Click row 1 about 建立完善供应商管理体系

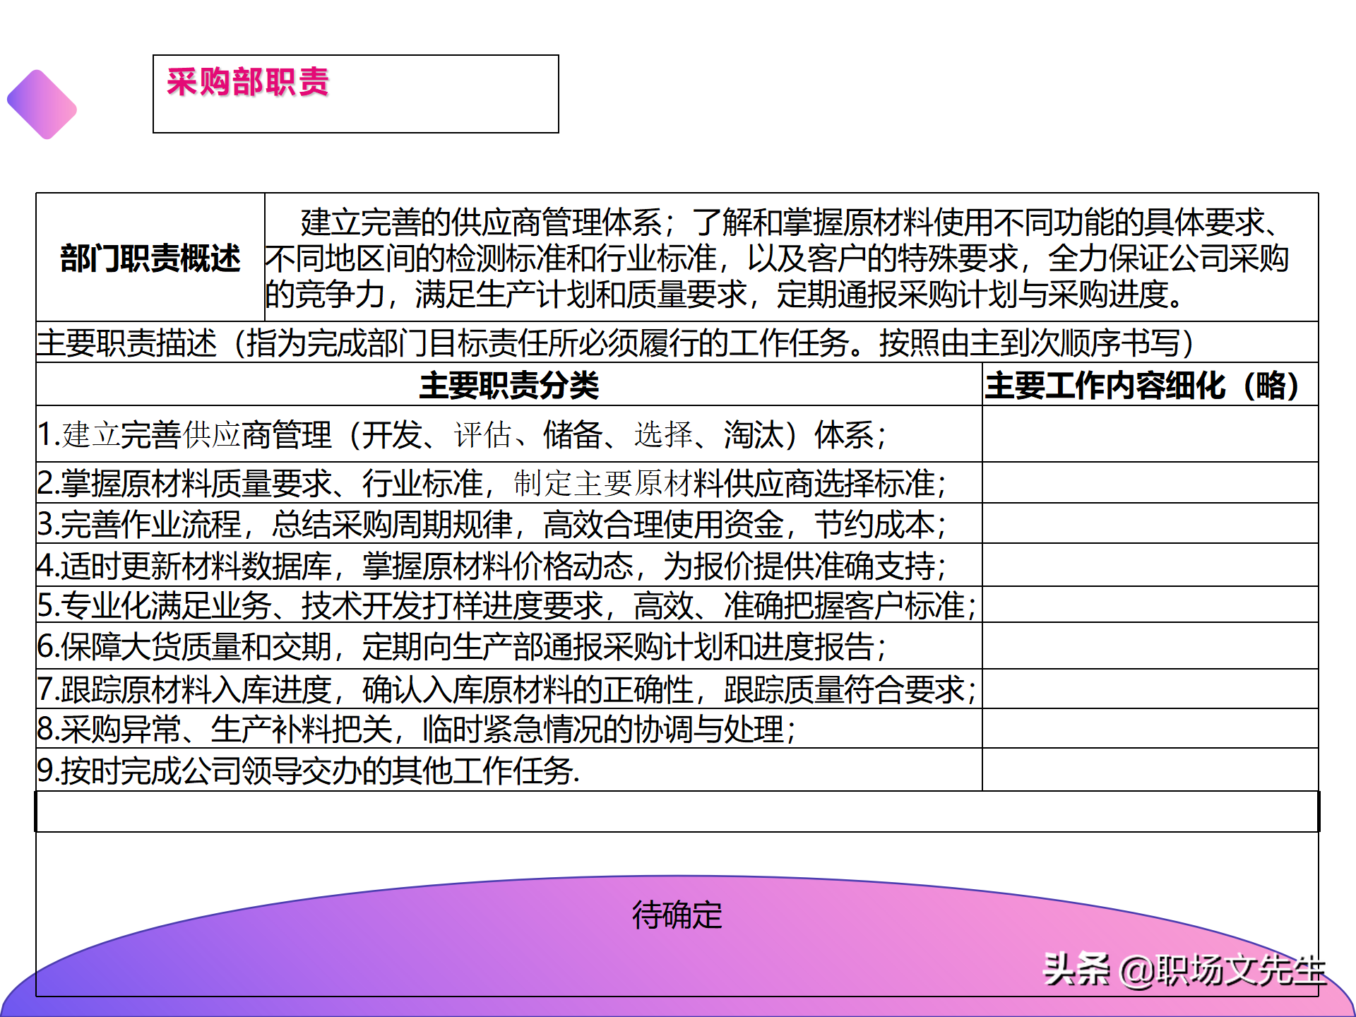(509, 434)
